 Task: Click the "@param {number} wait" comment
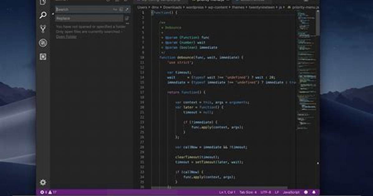(x=185, y=42)
